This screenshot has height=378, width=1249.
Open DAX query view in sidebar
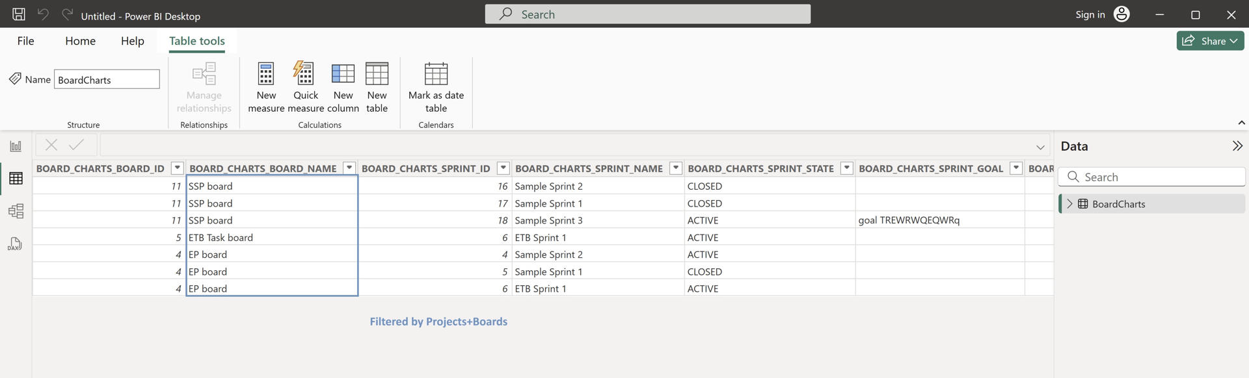click(x=16, y=244)
